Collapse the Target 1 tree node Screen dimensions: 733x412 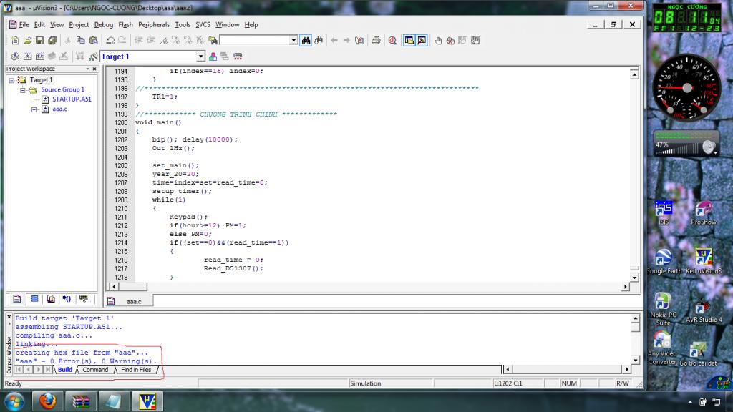tap(11, 80)
